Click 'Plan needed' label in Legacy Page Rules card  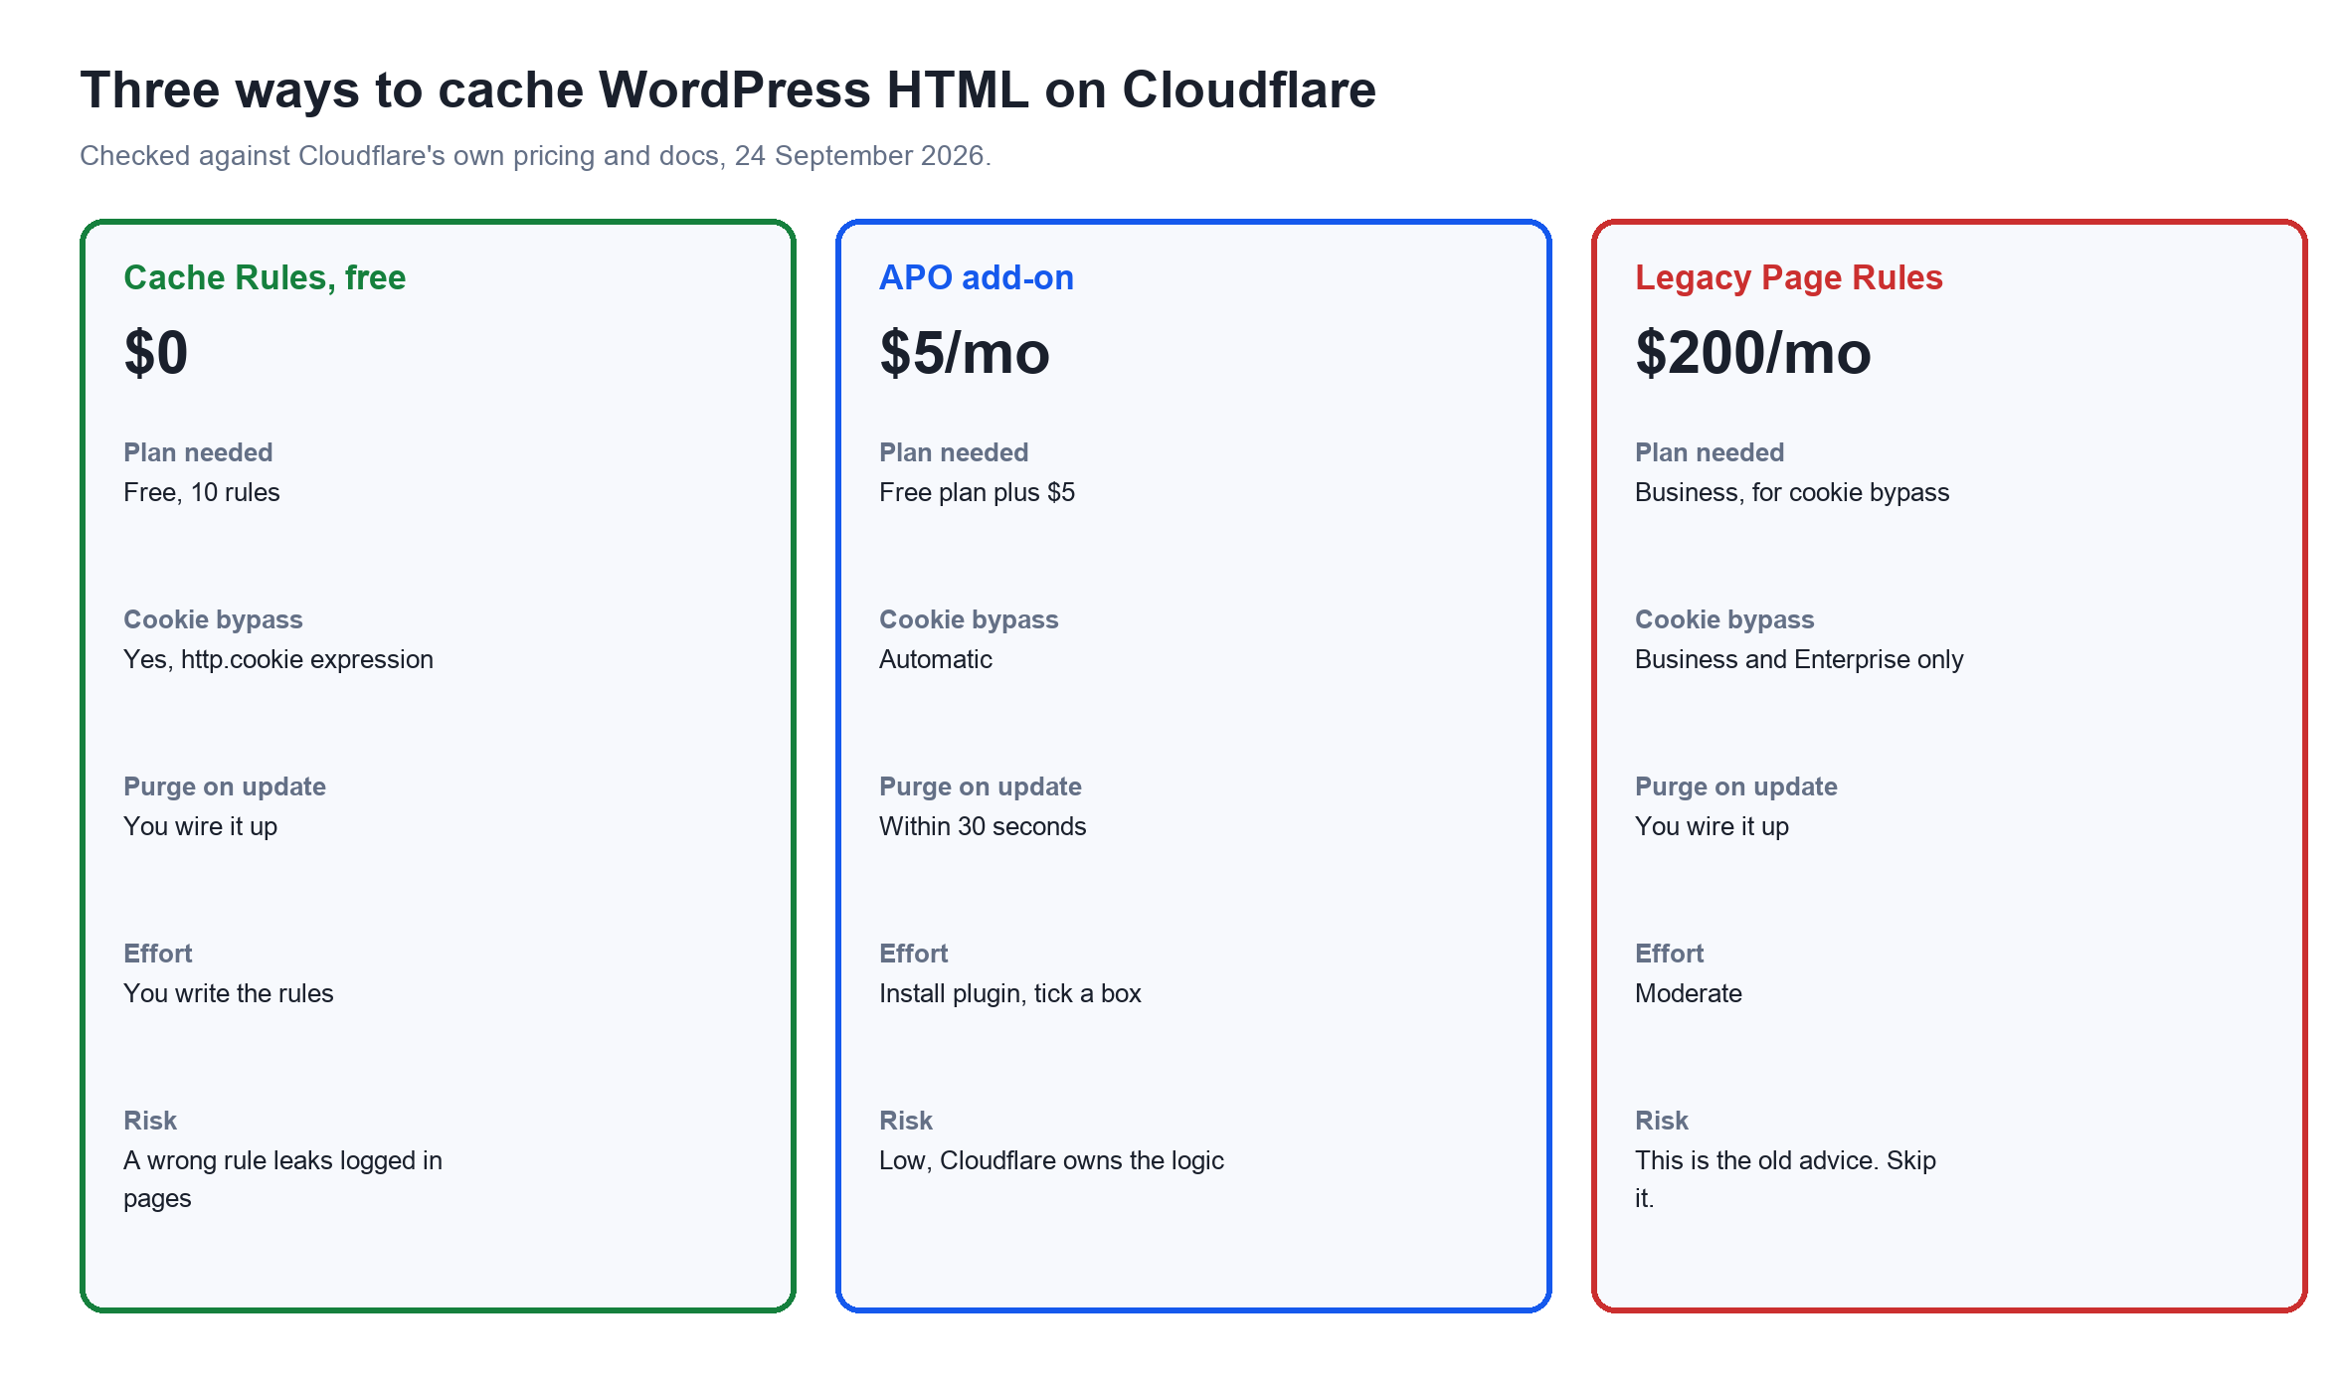pos(1710,452)
